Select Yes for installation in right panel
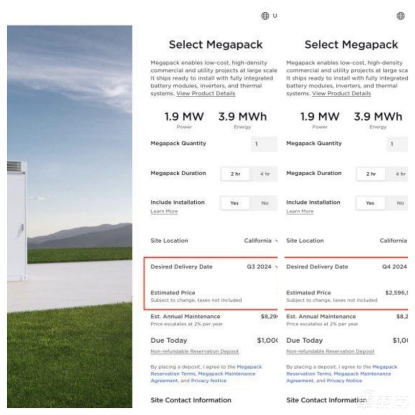415x415 pixels. pos(370,203)
